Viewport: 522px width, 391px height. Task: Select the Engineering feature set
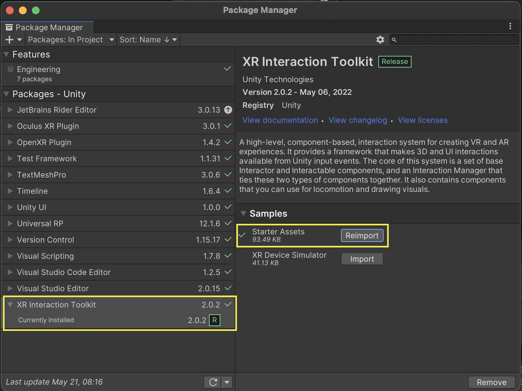[118, 74]
